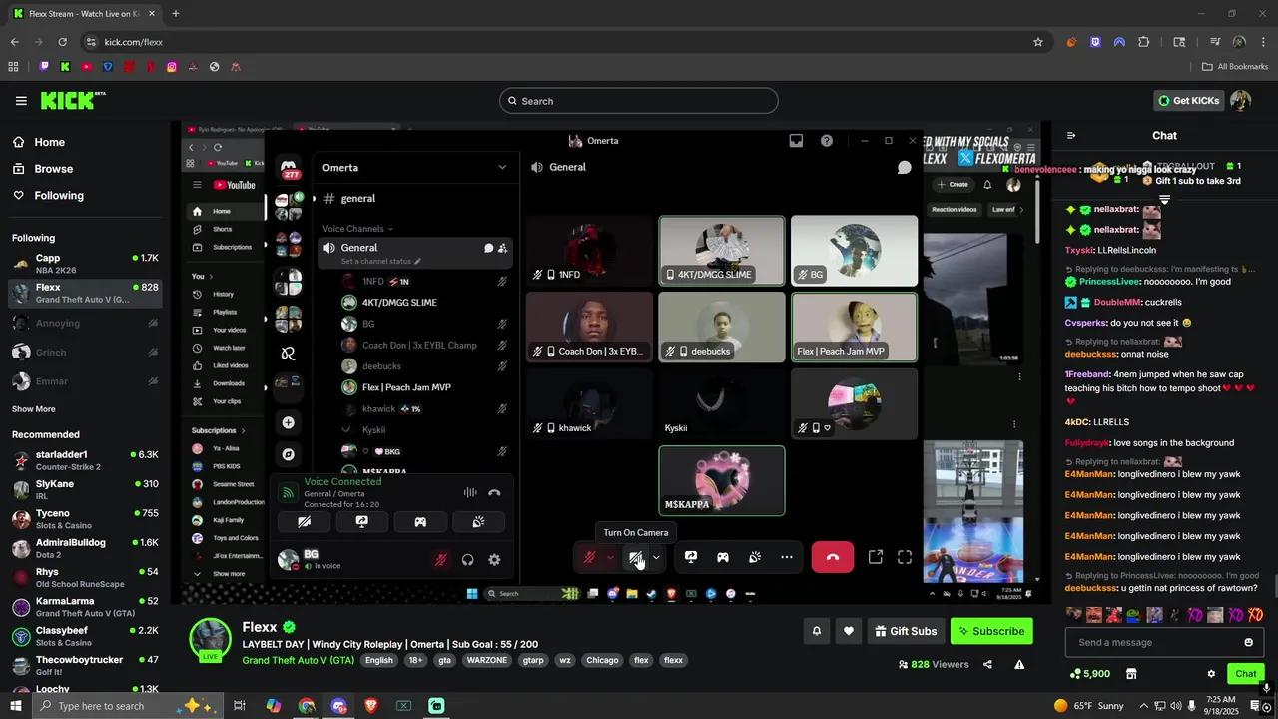
Task: Click the Get KICKs button
Action: coord(1188,101)
